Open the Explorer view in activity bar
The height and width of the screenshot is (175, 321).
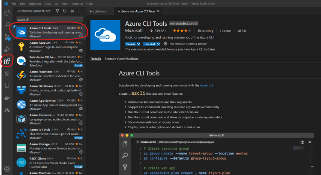(x=7, y=13)
